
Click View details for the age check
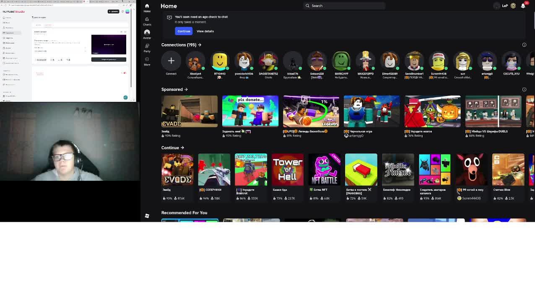[x=205, y=31]
